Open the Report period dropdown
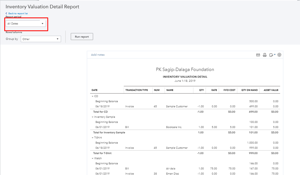The width and height of the screenshot is (300, 175). click(x=26, y=23)
